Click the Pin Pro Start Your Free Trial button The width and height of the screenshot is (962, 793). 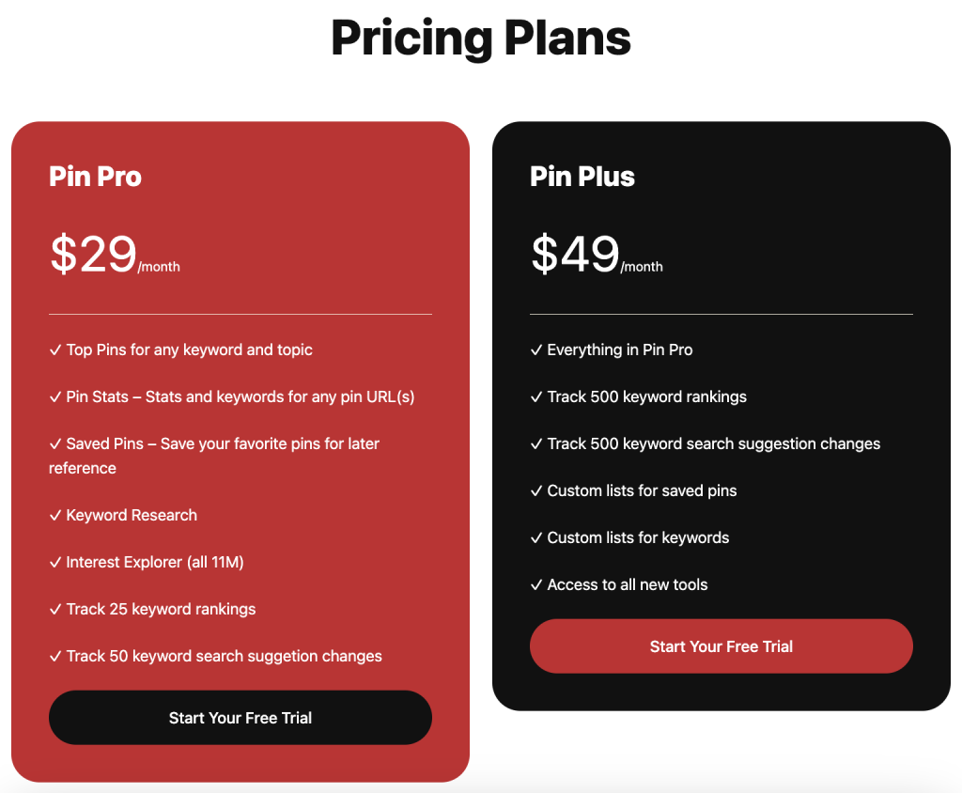[x=240, y=718]
